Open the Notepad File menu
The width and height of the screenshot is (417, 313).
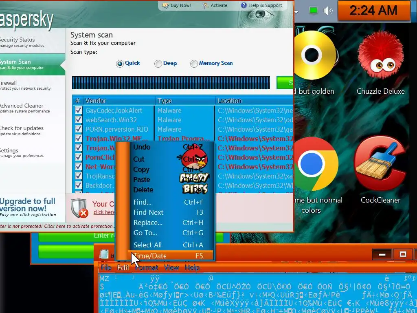106,267
